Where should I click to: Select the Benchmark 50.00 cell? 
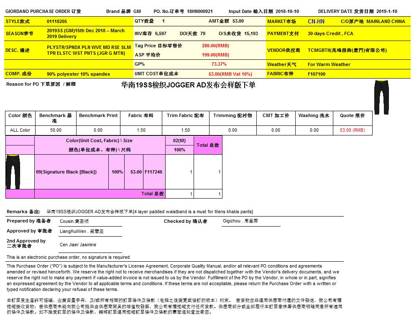click(x=55, y=130)
